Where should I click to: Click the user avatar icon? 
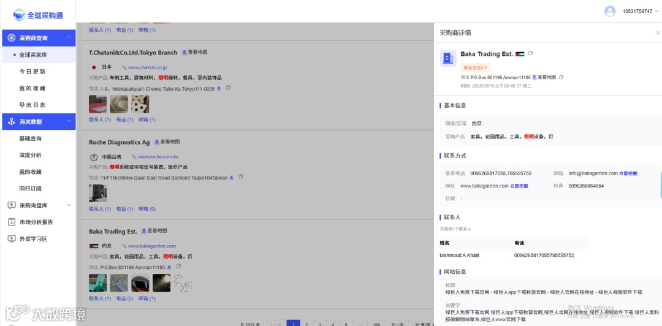click(x=610, y=12)
